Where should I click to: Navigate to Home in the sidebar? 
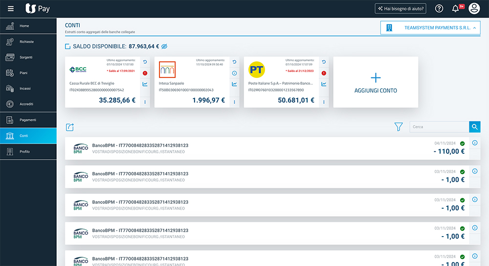[x=24, y=26]
